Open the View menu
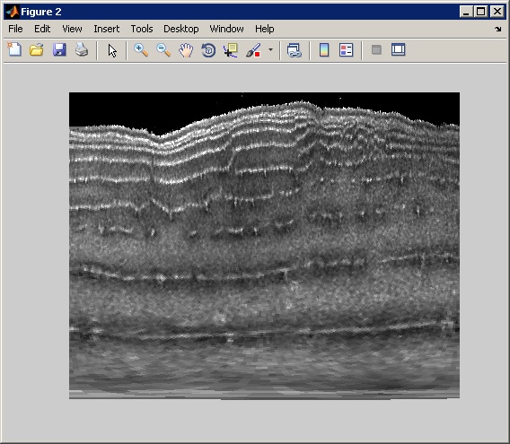This screenshot has width=510, height=444. (72, 29)
